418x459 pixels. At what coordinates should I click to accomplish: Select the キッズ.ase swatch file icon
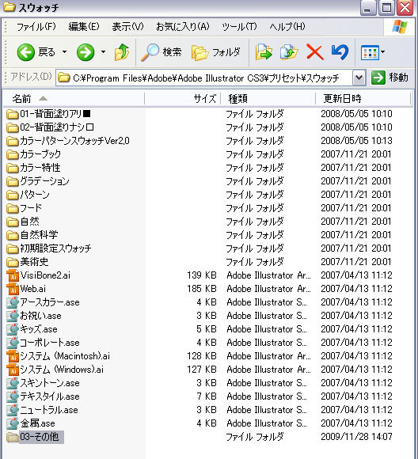(13, 329)
